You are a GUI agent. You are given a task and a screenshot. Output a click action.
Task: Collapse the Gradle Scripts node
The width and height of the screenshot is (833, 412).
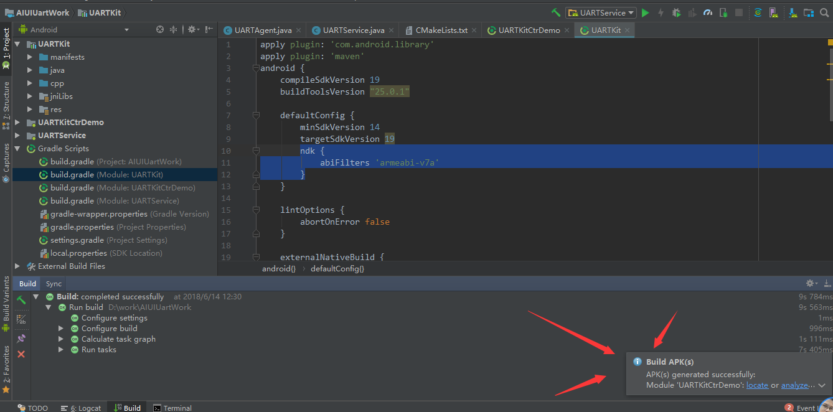click(17, 149)
